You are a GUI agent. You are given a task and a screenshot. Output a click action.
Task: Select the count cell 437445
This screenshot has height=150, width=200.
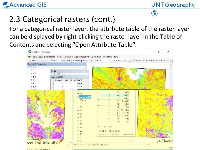125,113
